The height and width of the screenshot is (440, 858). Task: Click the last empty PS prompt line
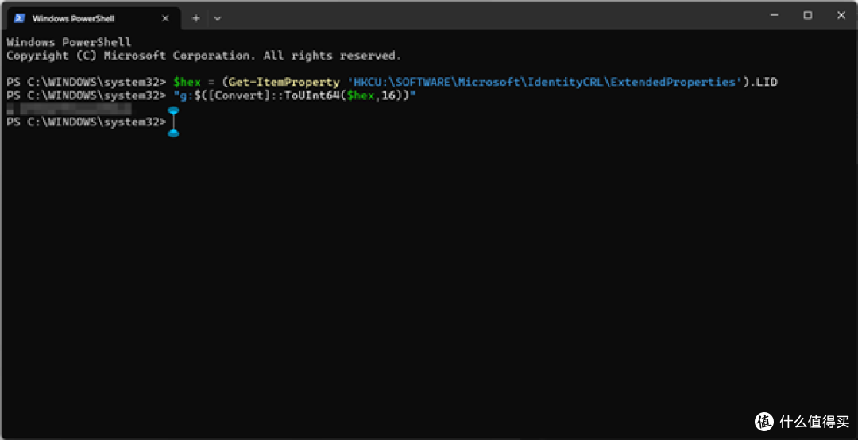click(x=87, y=122)
